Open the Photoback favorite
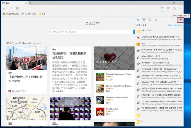191x128 pixels. pyautogui.click(x=159, y=64)
